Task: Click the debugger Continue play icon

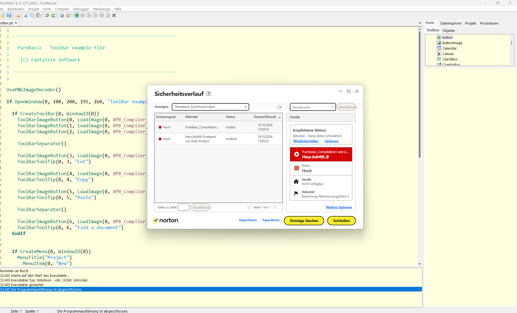Action: [89, 15]
